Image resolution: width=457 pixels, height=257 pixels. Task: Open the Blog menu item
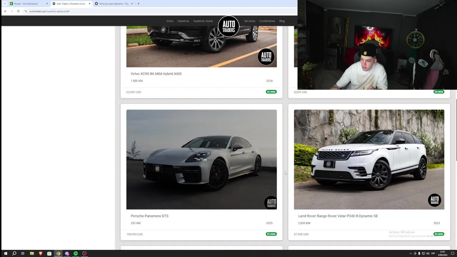[282, 21]
